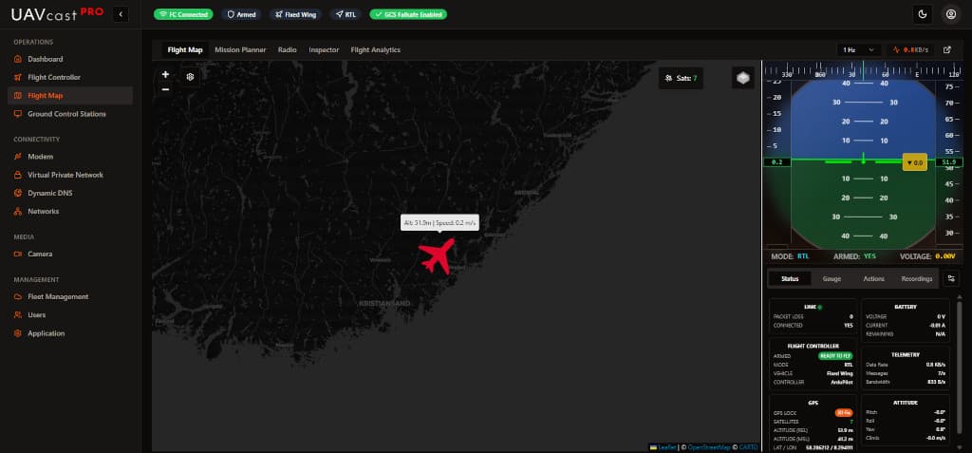Click the VOLTAGE: 0.00V readout
This screenshot has width=972, height=453.
tap(927, 256)
